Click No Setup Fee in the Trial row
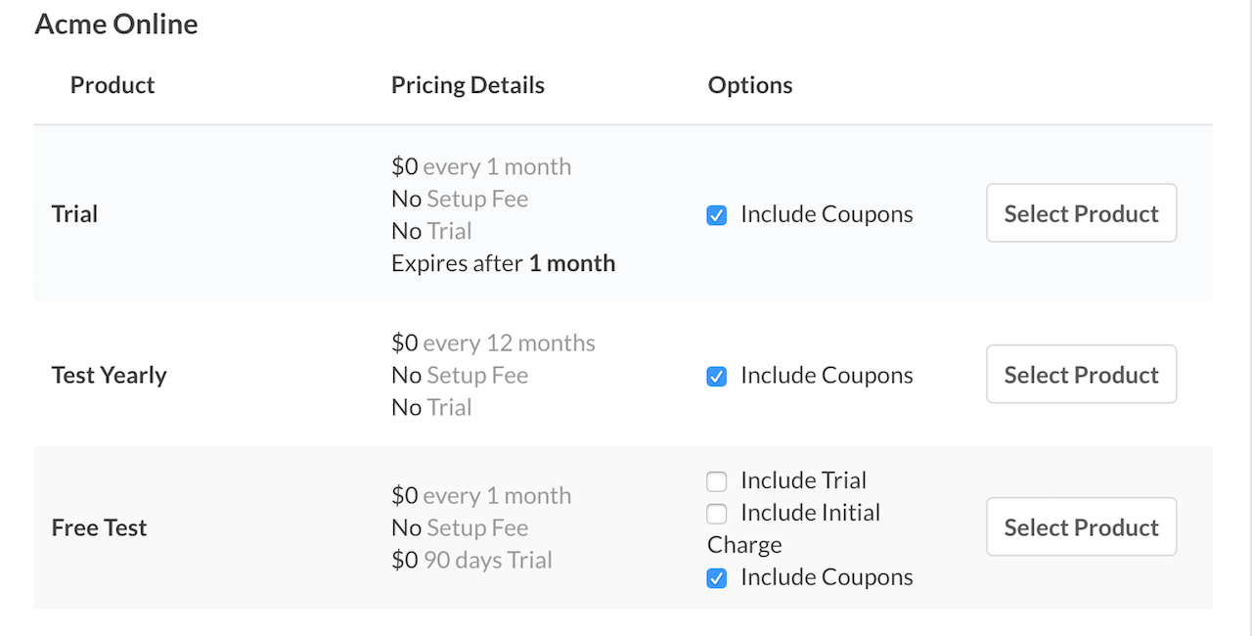 point(460,199)
